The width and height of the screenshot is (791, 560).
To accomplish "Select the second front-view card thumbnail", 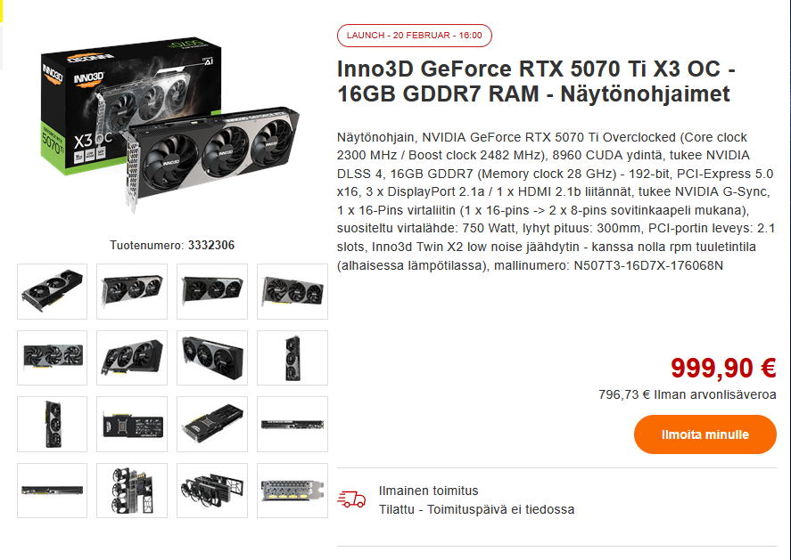I will [132, 291].
